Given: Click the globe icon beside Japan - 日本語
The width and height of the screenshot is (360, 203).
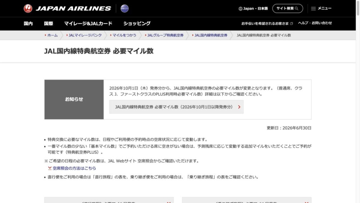Looking at the screenshot, I should [x=240, y=9].
